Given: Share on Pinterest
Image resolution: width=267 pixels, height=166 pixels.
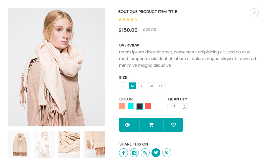Looking at the screenshot, I should coord(167,153).
